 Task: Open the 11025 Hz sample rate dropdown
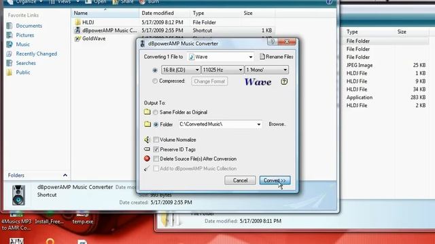point(222,70)
